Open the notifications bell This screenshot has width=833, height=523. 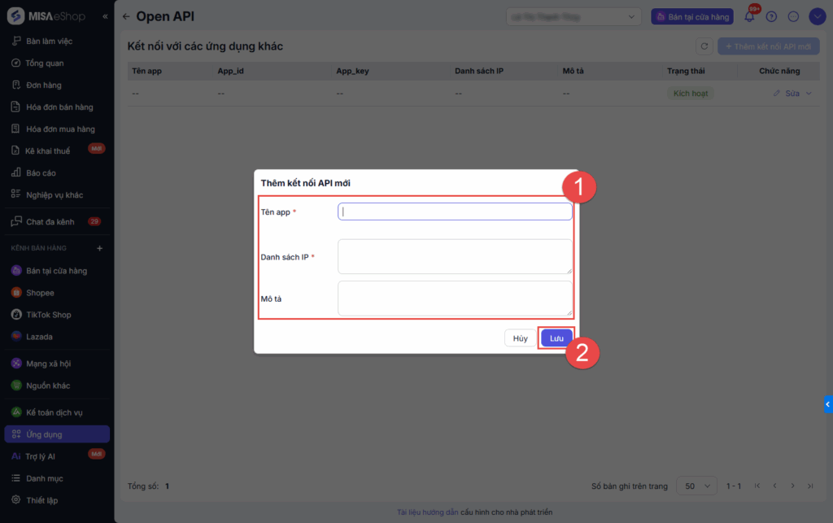749,16
